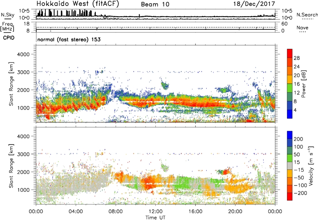Click the 'Hokkaido West (fitACF)' title

pos(78,4)
